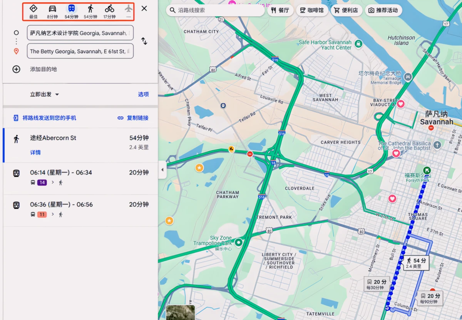Select the 06:36 - 06:56 transit route

point(80,210)
